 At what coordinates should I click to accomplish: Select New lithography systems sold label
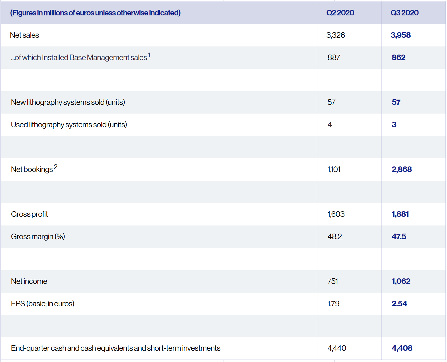[68, 102]
